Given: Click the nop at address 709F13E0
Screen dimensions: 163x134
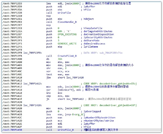Looking at the screenshot, I should (49, 16).
